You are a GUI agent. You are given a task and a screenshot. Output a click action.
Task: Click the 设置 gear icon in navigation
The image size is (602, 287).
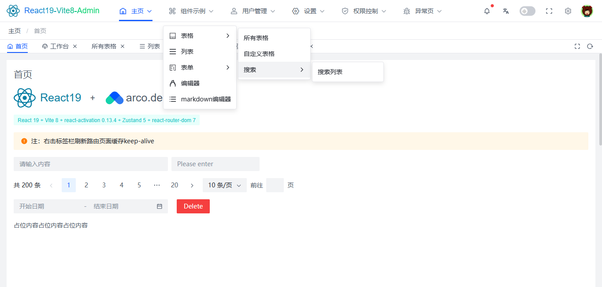point(296,11)
